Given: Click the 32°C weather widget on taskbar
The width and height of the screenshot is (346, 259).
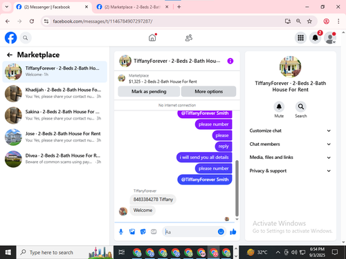Looking at the screenshot, I should pos(257,252).
